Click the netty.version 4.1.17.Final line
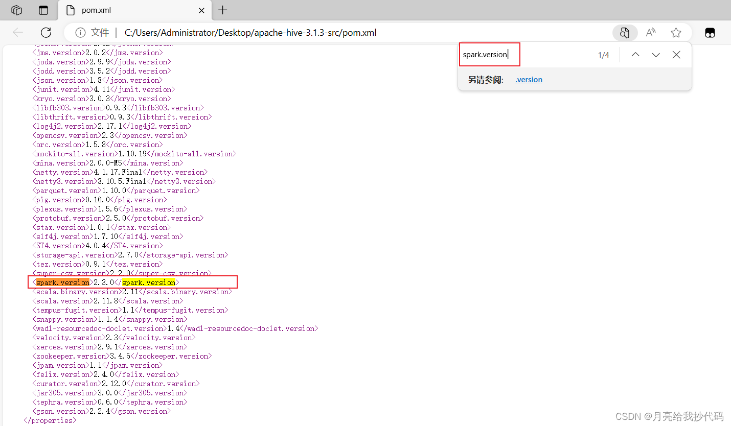The image size is (731, 426). [120, 172]
